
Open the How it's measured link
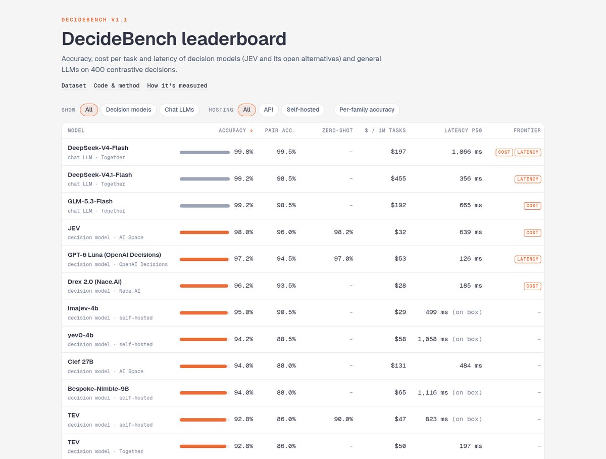(177, 86)
